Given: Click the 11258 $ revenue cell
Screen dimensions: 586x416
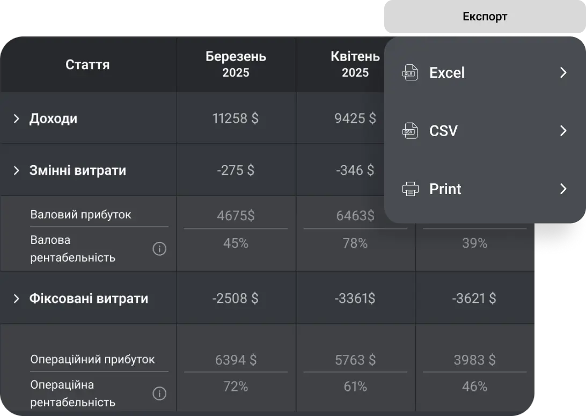Looking at the screenshot, I should point(236,118).
